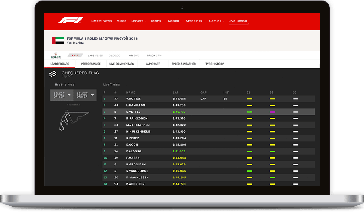Click the chequered flag icon
364x212 pixels.
coord(53,74)
